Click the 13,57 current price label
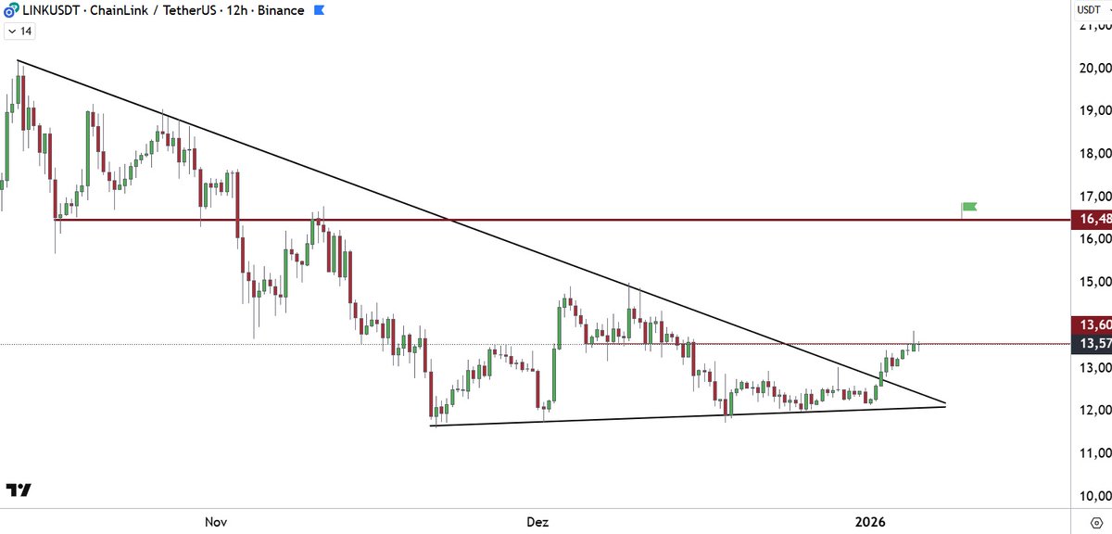The image size is (1112, 534). [1088, 344]
